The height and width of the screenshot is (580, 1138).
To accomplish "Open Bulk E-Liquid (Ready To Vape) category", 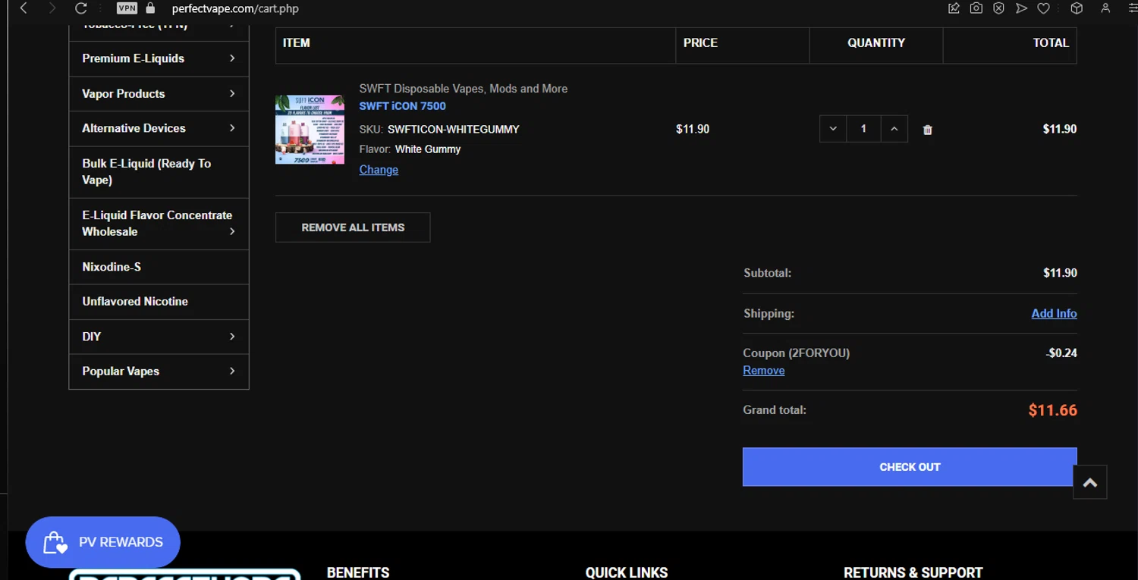I will 159,171.
